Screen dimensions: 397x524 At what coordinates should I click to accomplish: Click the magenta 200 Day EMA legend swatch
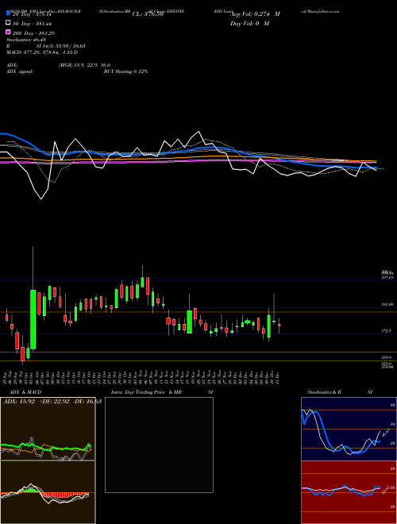[8, 33]
